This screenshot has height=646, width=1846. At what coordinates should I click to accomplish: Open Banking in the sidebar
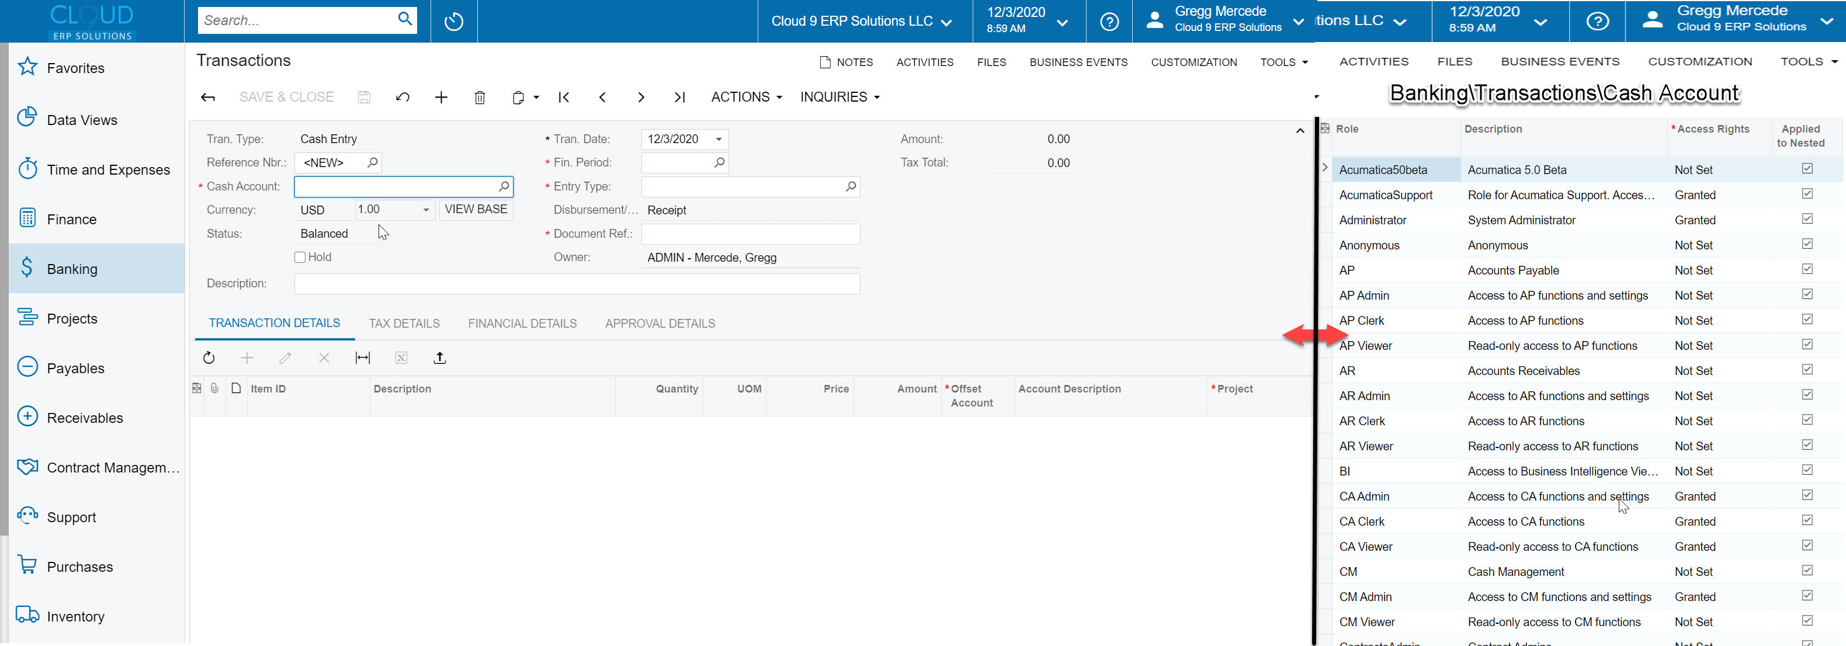97,269
